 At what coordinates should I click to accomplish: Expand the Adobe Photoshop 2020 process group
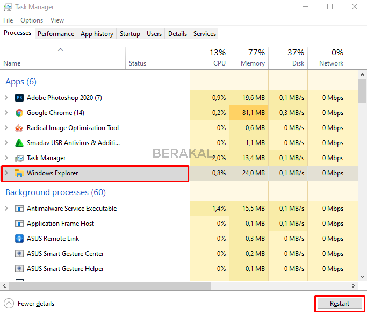6,98
